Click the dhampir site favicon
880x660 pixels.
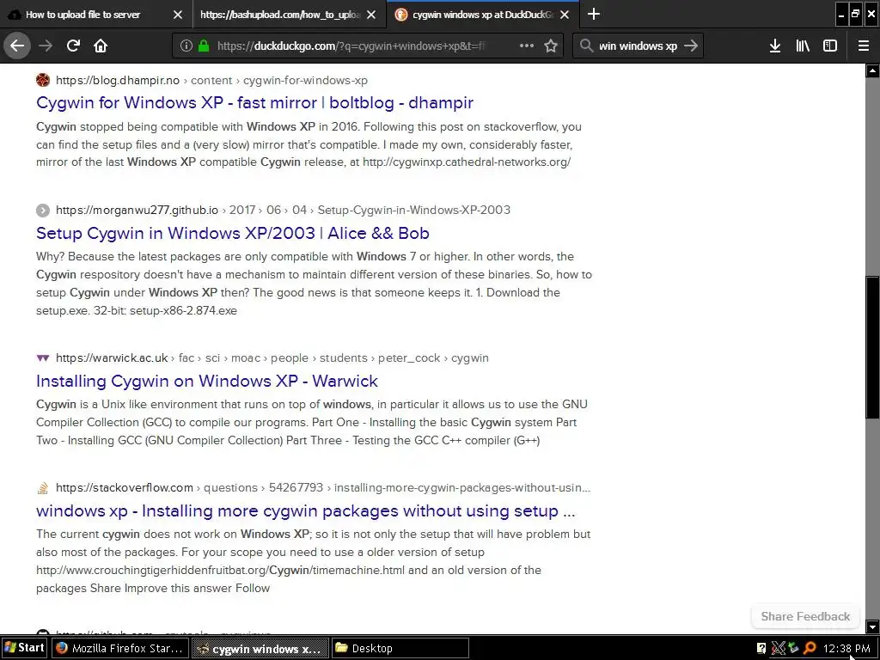pyautogui.click(x=43, y=80)
